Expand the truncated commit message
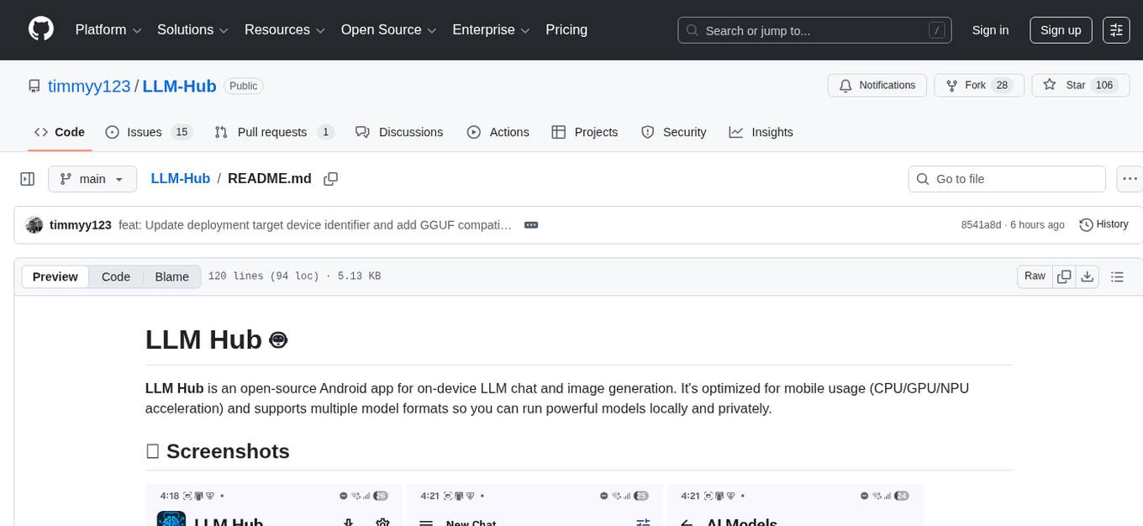This screenshot has width=1143, height=526. [530, 224]
